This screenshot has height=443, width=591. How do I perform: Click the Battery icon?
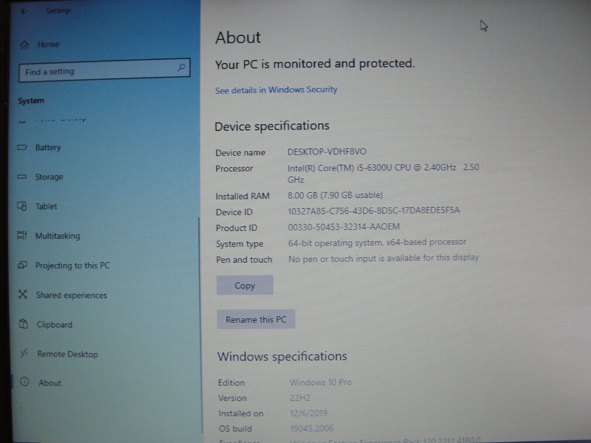coord(22,147)
